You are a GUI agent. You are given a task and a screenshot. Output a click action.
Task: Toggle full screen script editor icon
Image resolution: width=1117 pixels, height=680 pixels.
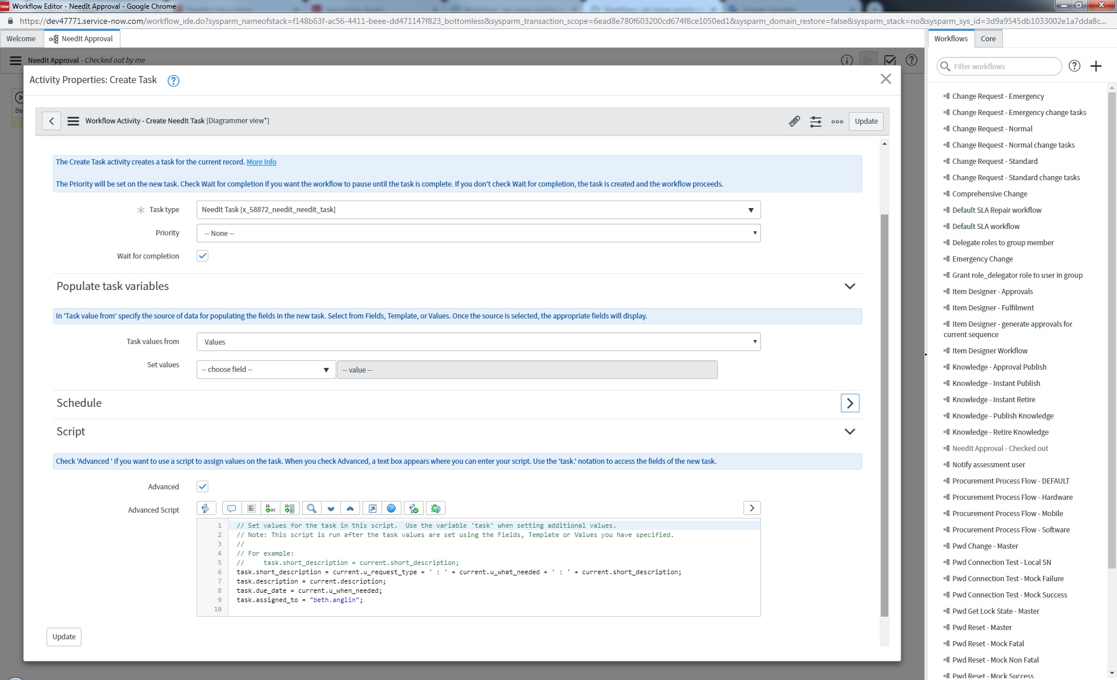(x=372, y=509)
